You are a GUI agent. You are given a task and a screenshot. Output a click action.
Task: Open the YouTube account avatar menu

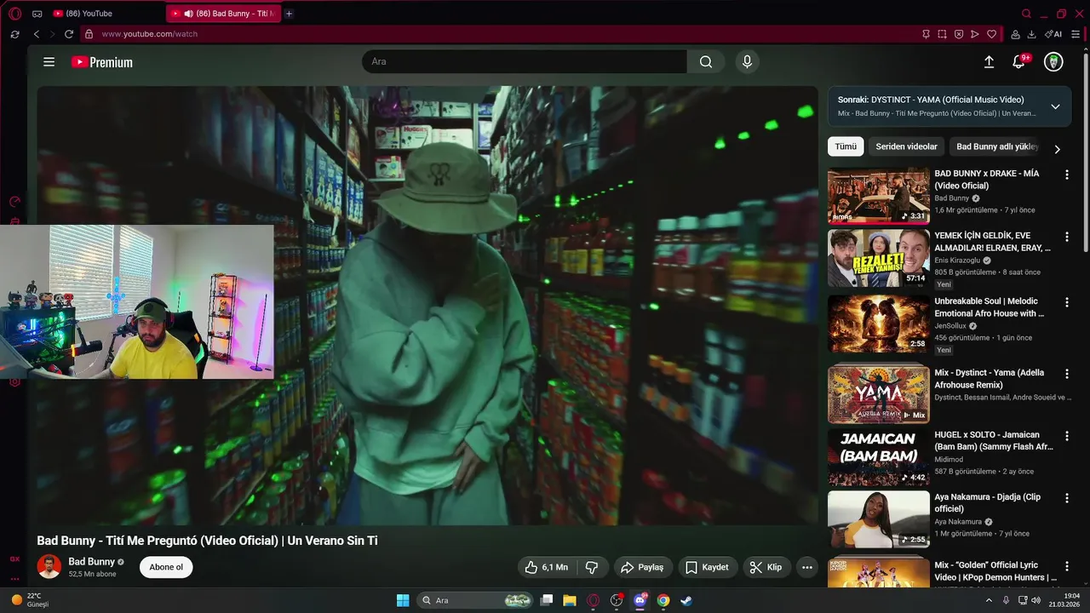(x=1053, y=62)
